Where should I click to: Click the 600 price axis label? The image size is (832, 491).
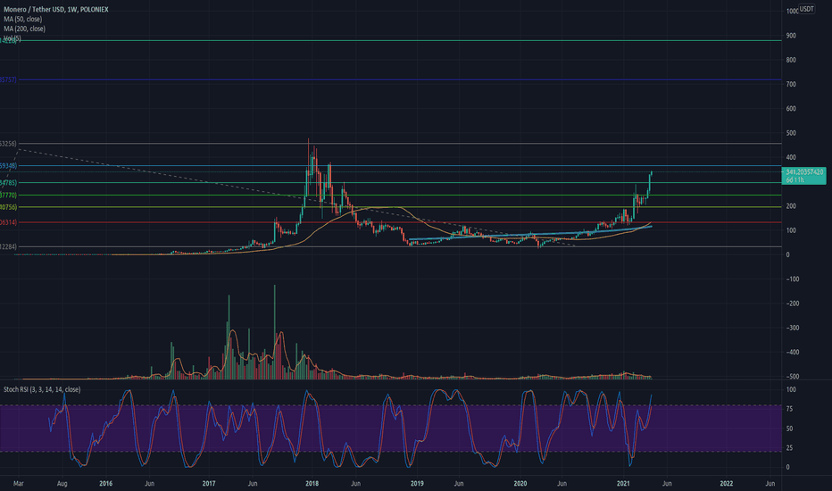pos(791,109)
